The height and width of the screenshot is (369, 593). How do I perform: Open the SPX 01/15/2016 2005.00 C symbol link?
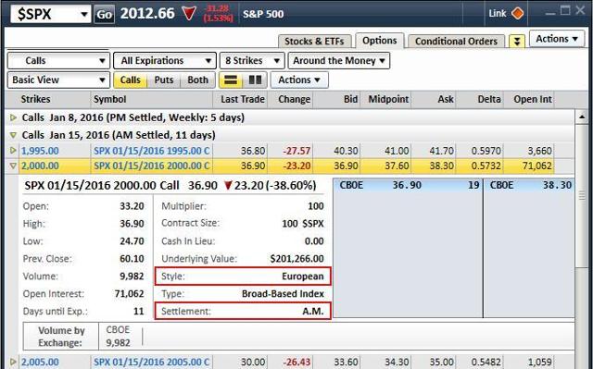pos(151,363)
